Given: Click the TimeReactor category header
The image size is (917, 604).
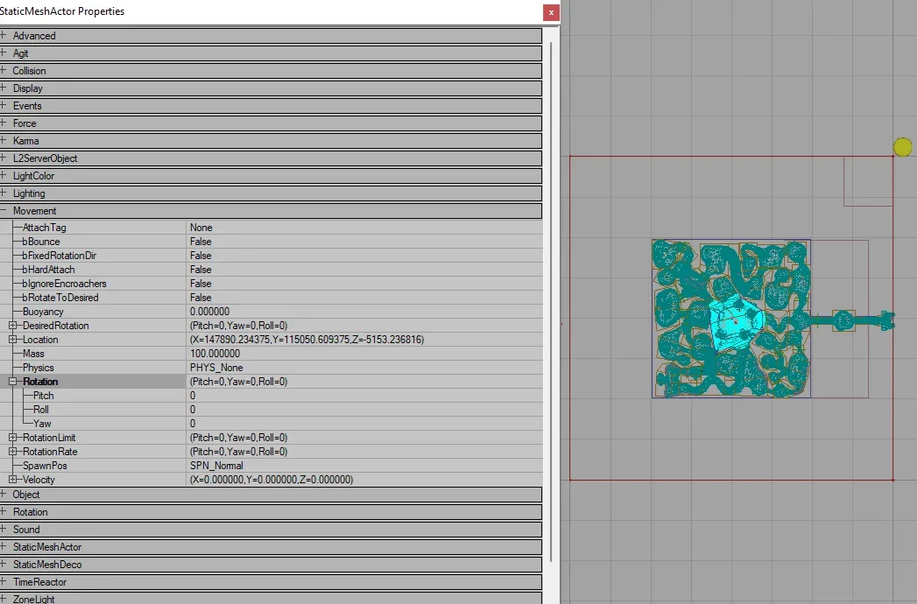Looking at the screenshot, I should pos(271,582).
